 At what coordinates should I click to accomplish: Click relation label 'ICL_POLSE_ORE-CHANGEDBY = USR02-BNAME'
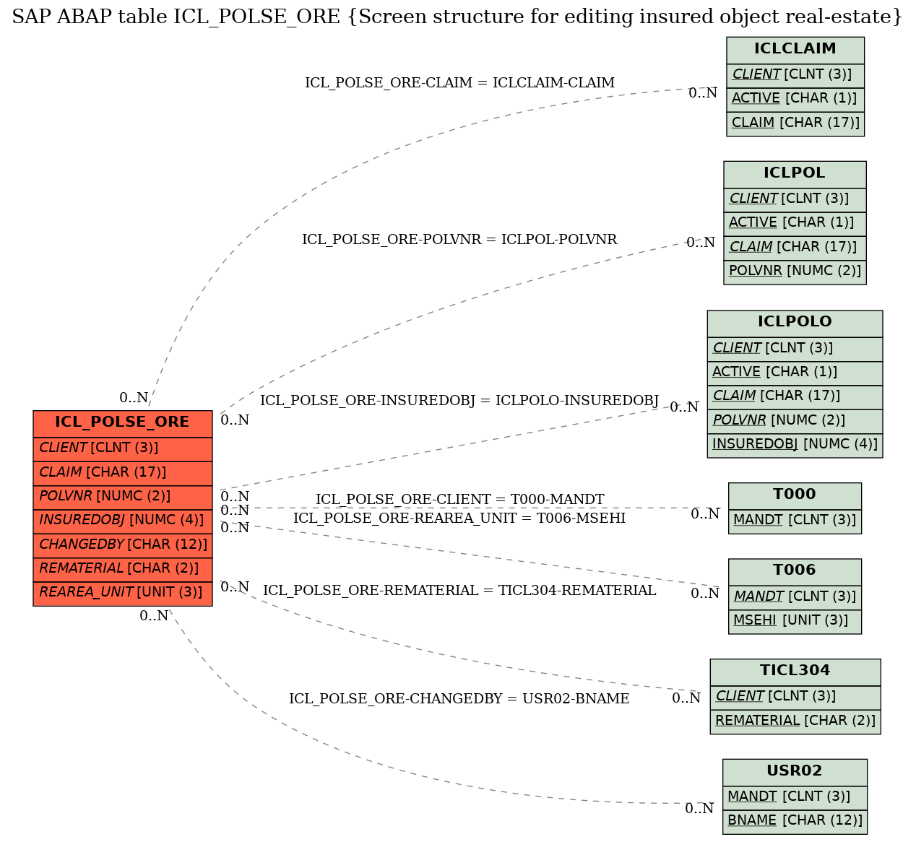pyautogui.click(x=459, y=699)
